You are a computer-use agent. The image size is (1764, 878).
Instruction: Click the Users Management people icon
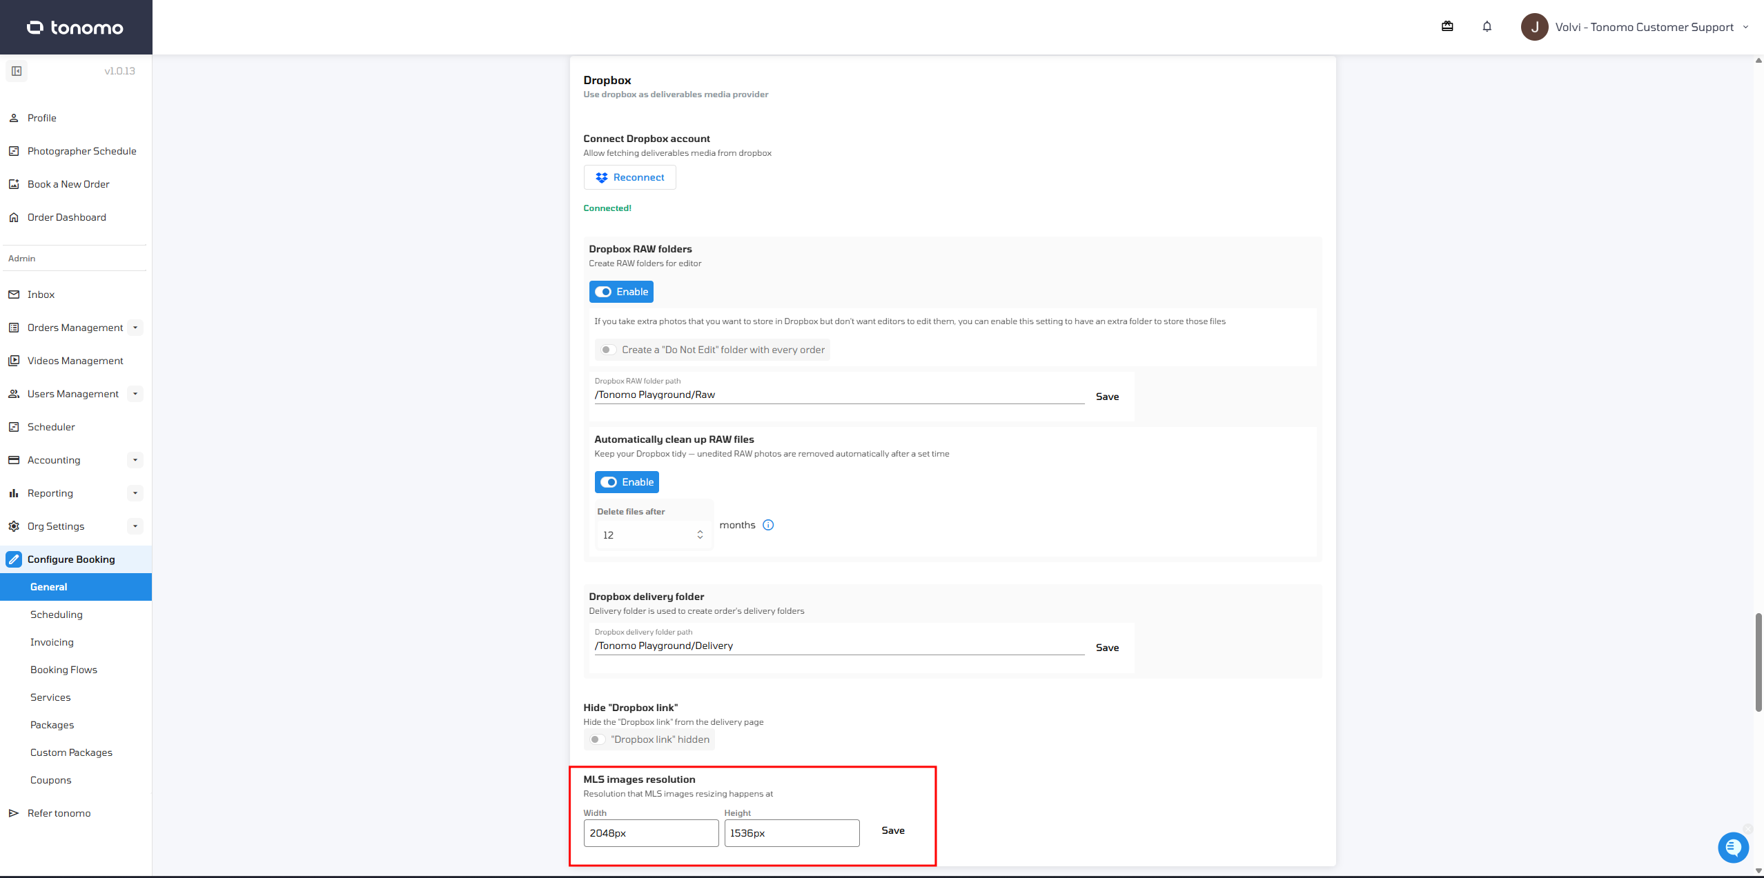14,394
